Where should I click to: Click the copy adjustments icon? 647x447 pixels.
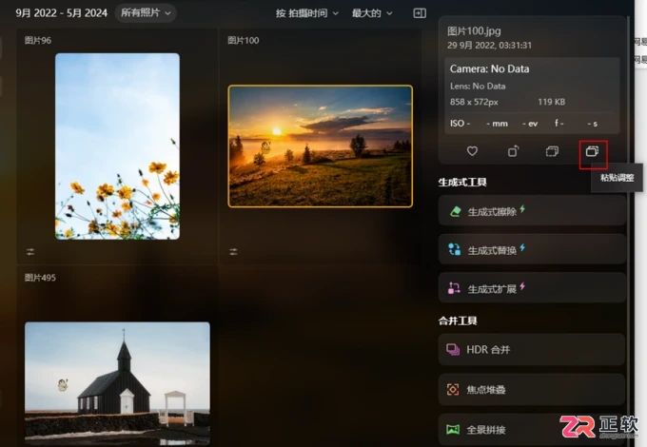[x=552, y=151]
